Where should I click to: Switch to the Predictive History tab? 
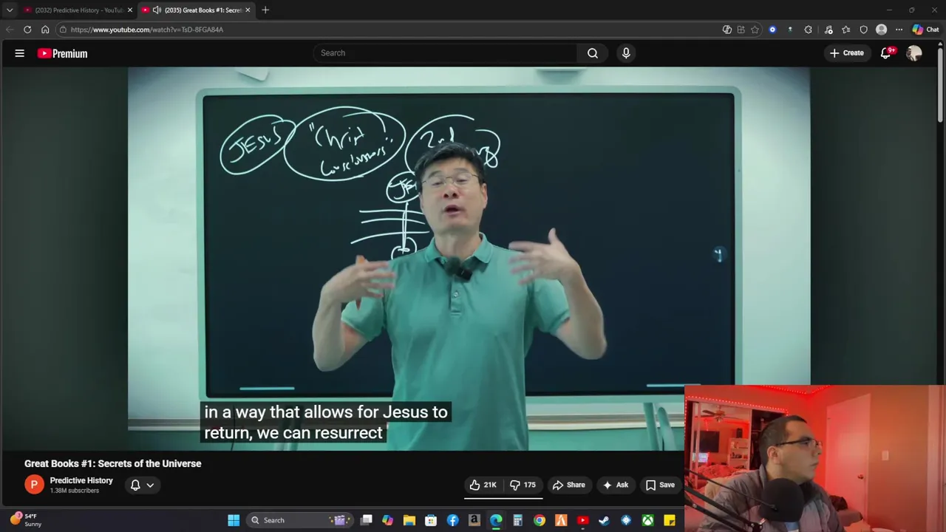pyautogui.click(x=78, y=10)
